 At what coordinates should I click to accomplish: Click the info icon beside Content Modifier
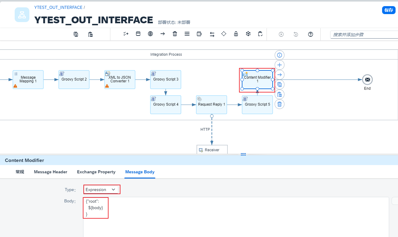pyautogui.click(x=279, y=55)
